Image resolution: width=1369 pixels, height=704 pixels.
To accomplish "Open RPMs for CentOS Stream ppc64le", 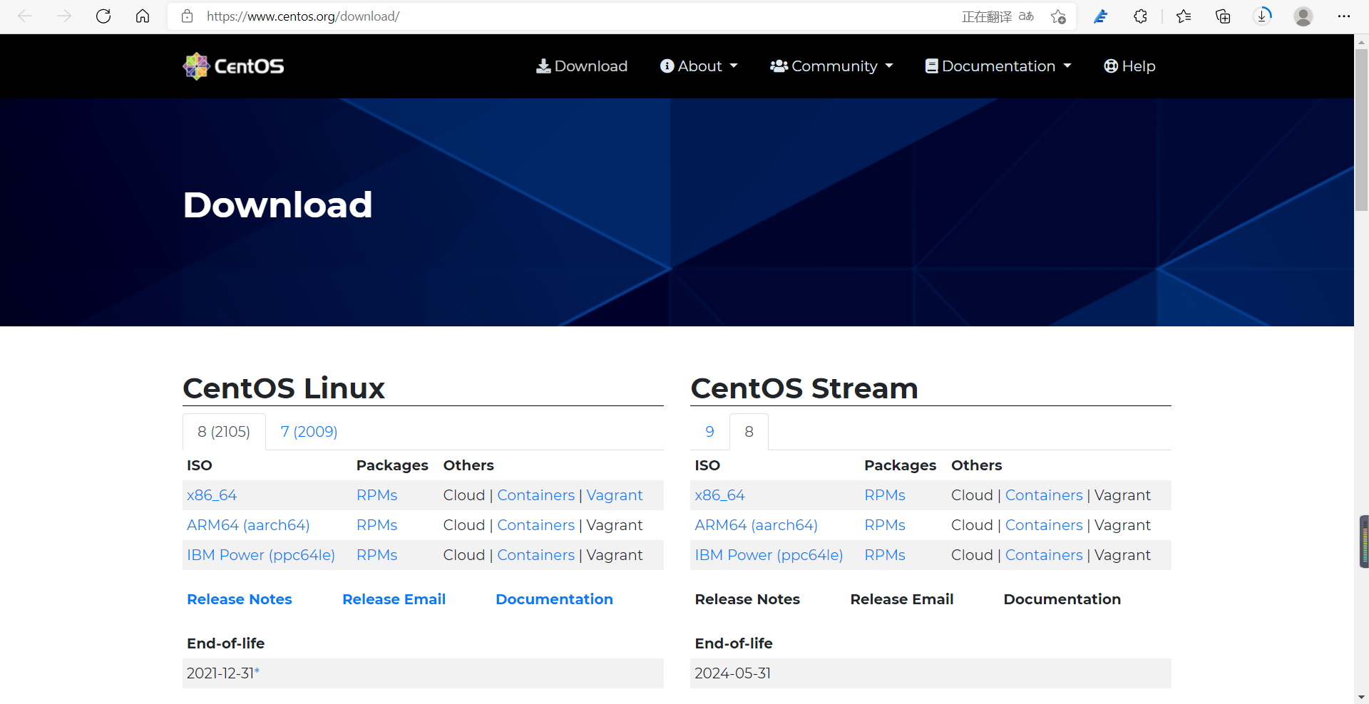I will tap(885, 555).
